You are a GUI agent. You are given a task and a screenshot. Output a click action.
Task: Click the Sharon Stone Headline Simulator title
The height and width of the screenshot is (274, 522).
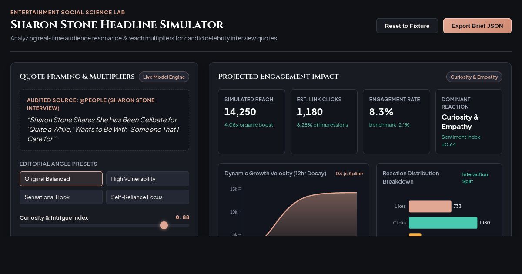(117, 25)
